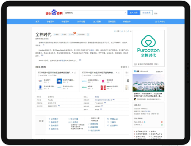This screenshot has height=146, width=191.
Task: Click 查看更多 next to 相关星图
Action: pos(125,67)
